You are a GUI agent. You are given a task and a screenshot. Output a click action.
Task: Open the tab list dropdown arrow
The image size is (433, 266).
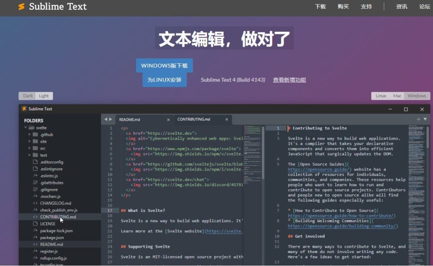point(425,119)
